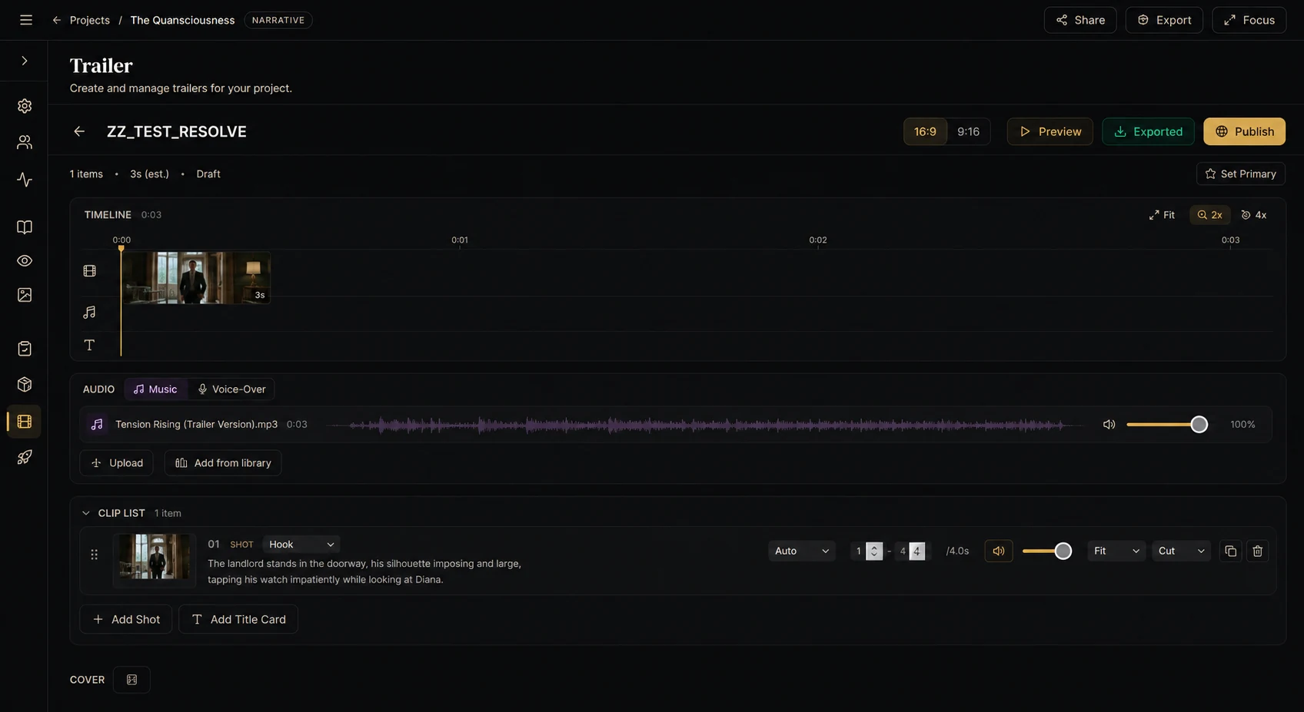Switch to the Music audio tab
Viewport: 1304px width, 712px height.
click(155, 389)
